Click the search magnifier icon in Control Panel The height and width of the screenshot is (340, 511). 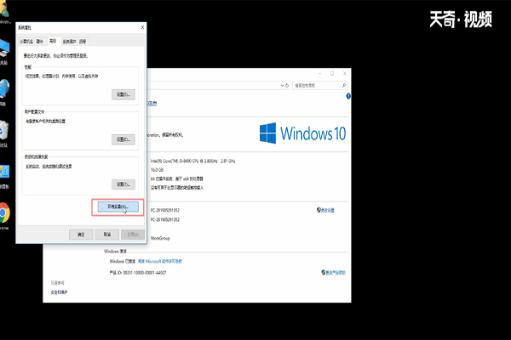coord(345,87)
